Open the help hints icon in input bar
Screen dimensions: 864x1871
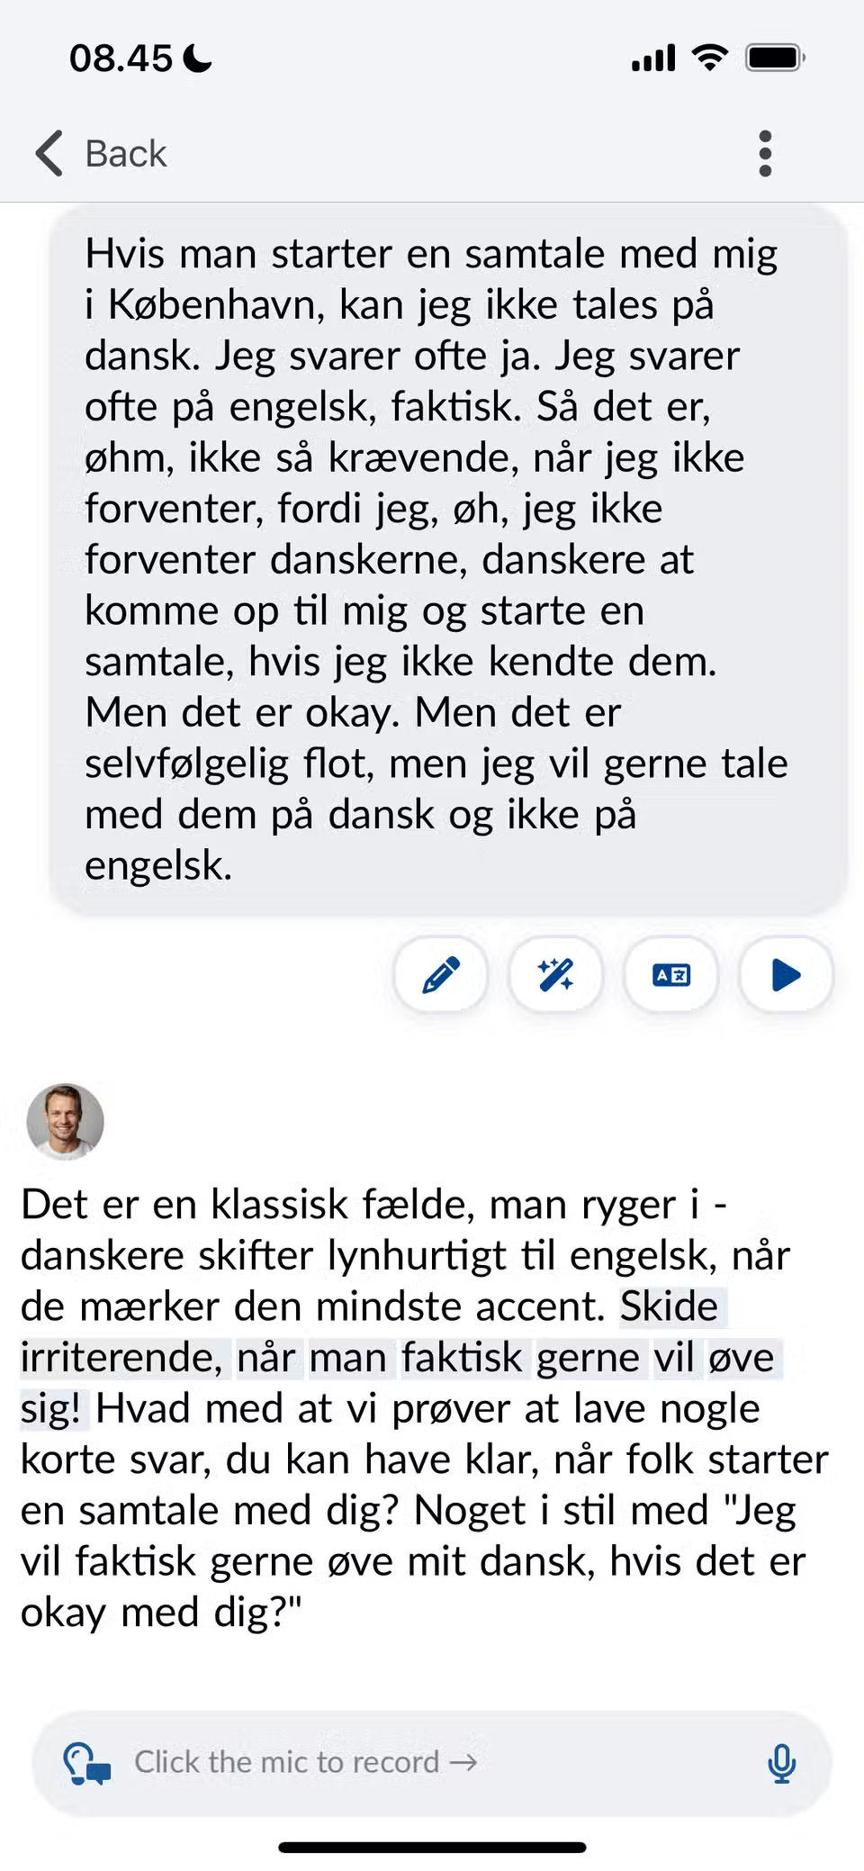(86, 1763)
